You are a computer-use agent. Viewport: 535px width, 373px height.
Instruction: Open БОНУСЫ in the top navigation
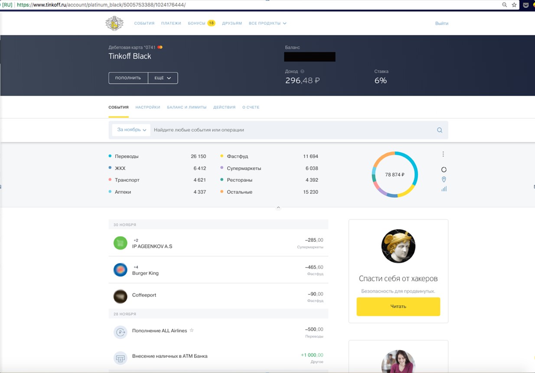[196, 23]
